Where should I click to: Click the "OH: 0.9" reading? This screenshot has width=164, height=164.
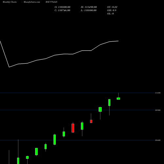[x=112, y=10]
